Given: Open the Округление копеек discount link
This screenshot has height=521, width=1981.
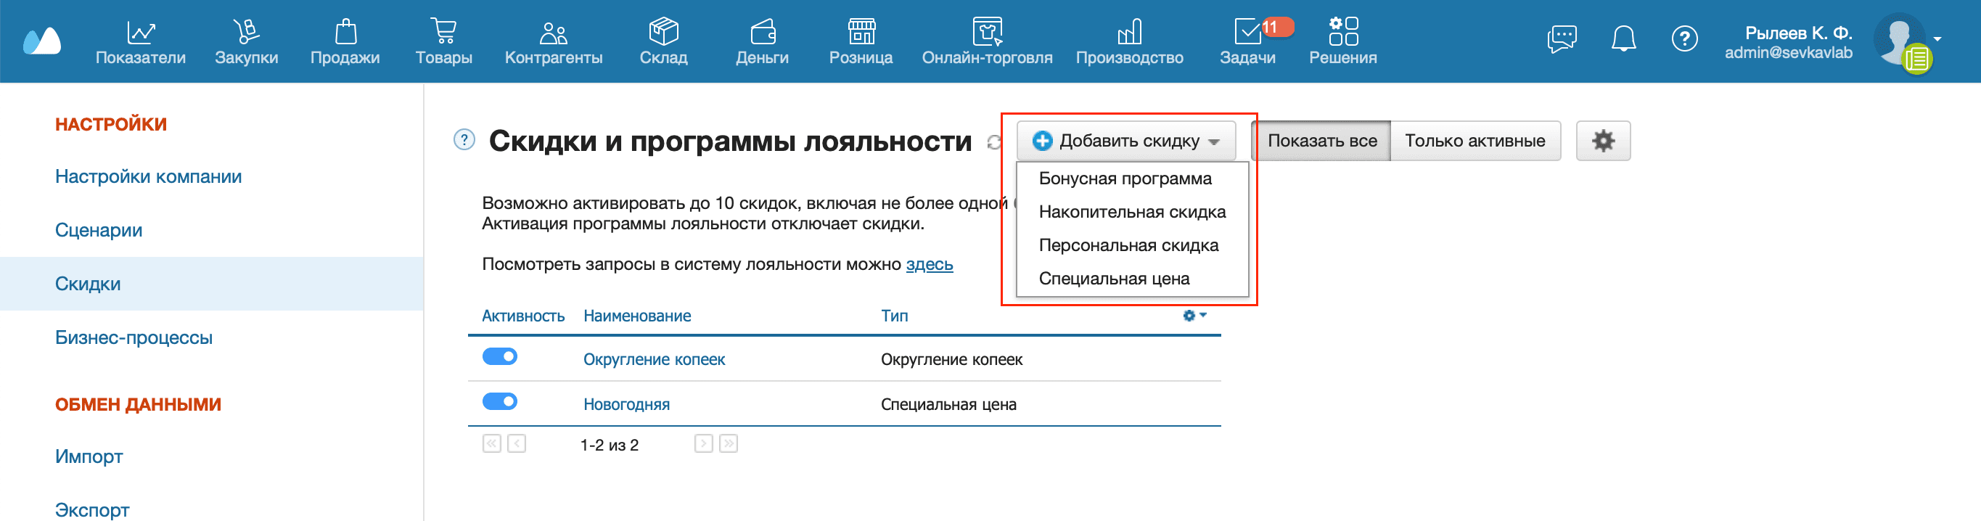Looking at the screenshot, I should [x=654, y=359].
